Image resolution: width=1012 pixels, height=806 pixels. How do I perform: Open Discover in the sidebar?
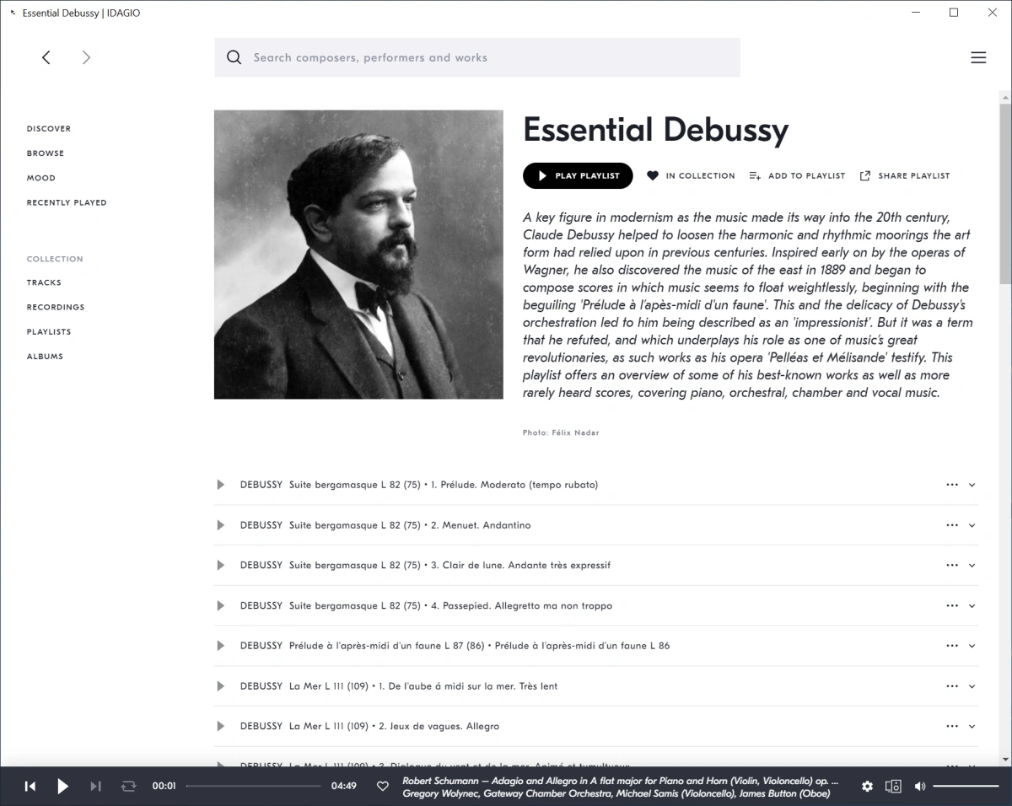[49, 129]
